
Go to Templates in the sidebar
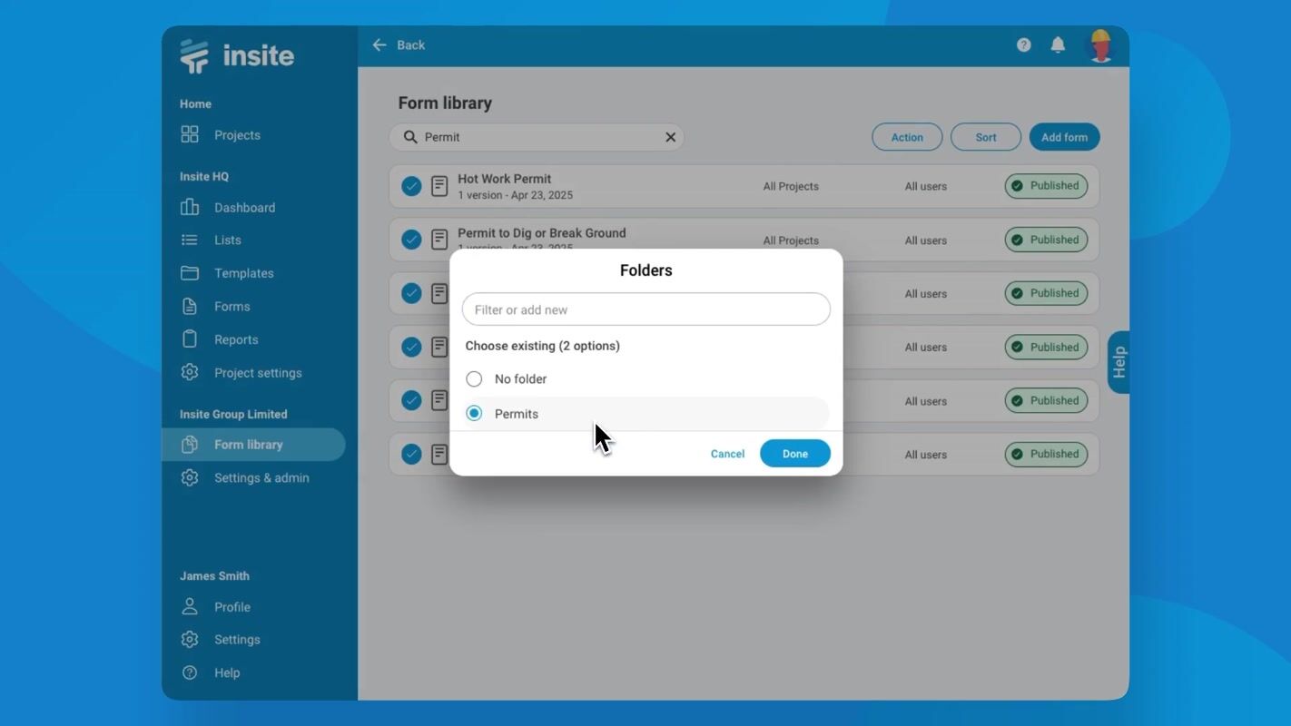point(243,273)
